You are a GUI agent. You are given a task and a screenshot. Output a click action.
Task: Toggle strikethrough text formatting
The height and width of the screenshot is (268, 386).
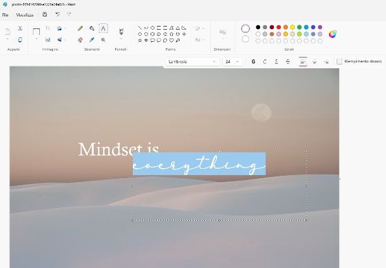[288, 62]
